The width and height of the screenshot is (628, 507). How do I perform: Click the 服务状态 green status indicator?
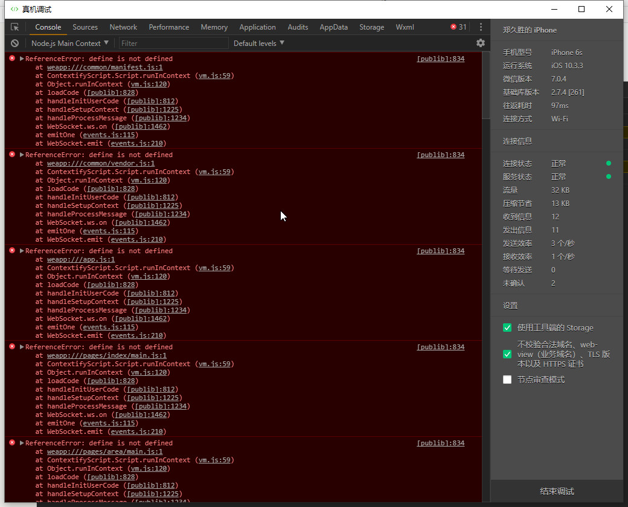coord(609,176)
